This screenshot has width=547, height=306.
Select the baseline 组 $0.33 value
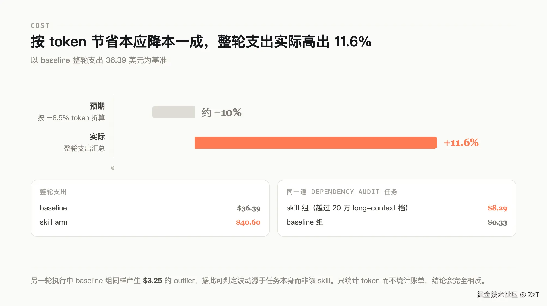(x=497, y=222)
